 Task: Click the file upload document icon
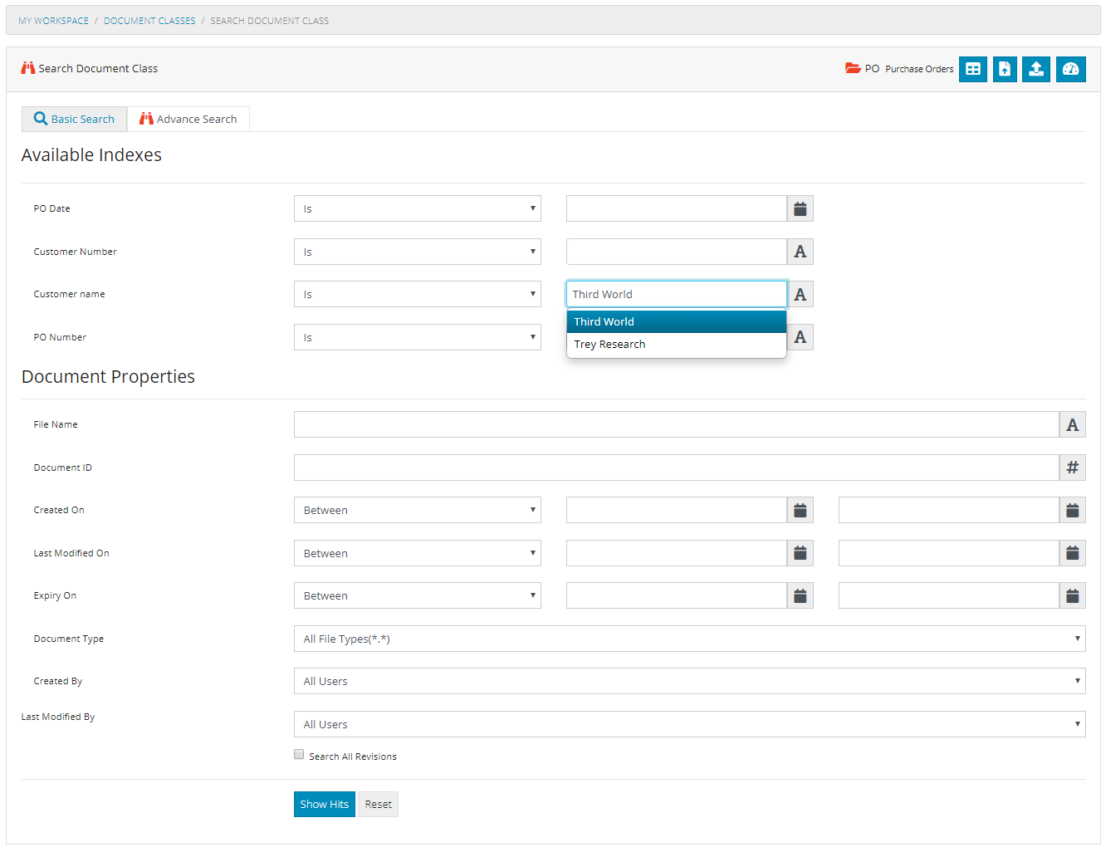tap(1005, 69)
